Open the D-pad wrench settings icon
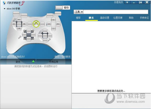 point(19,37)
